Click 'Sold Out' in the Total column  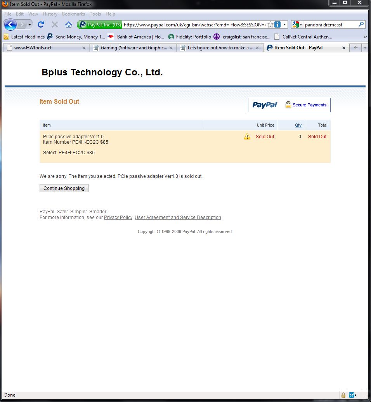click(317, 137)
